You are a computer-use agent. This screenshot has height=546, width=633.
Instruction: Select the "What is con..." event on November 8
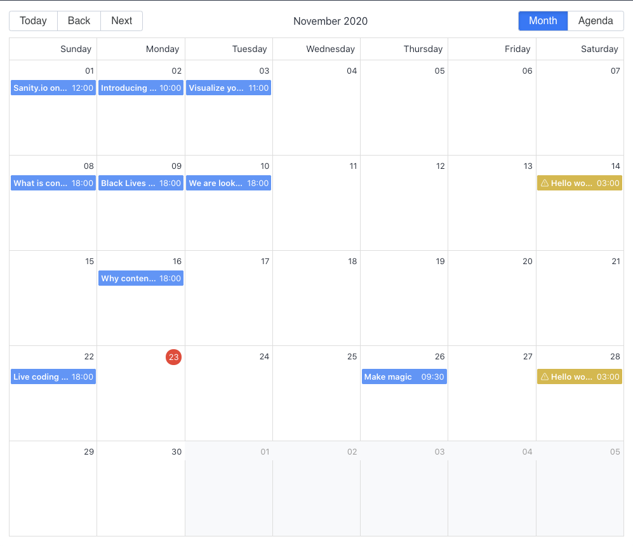tap(53, 182)
